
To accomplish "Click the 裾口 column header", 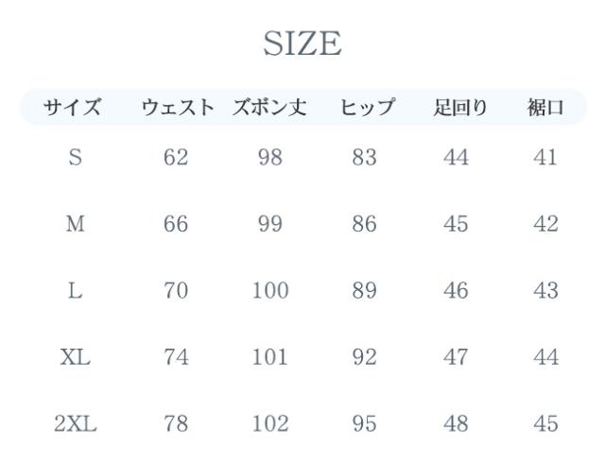I will 544,108.
